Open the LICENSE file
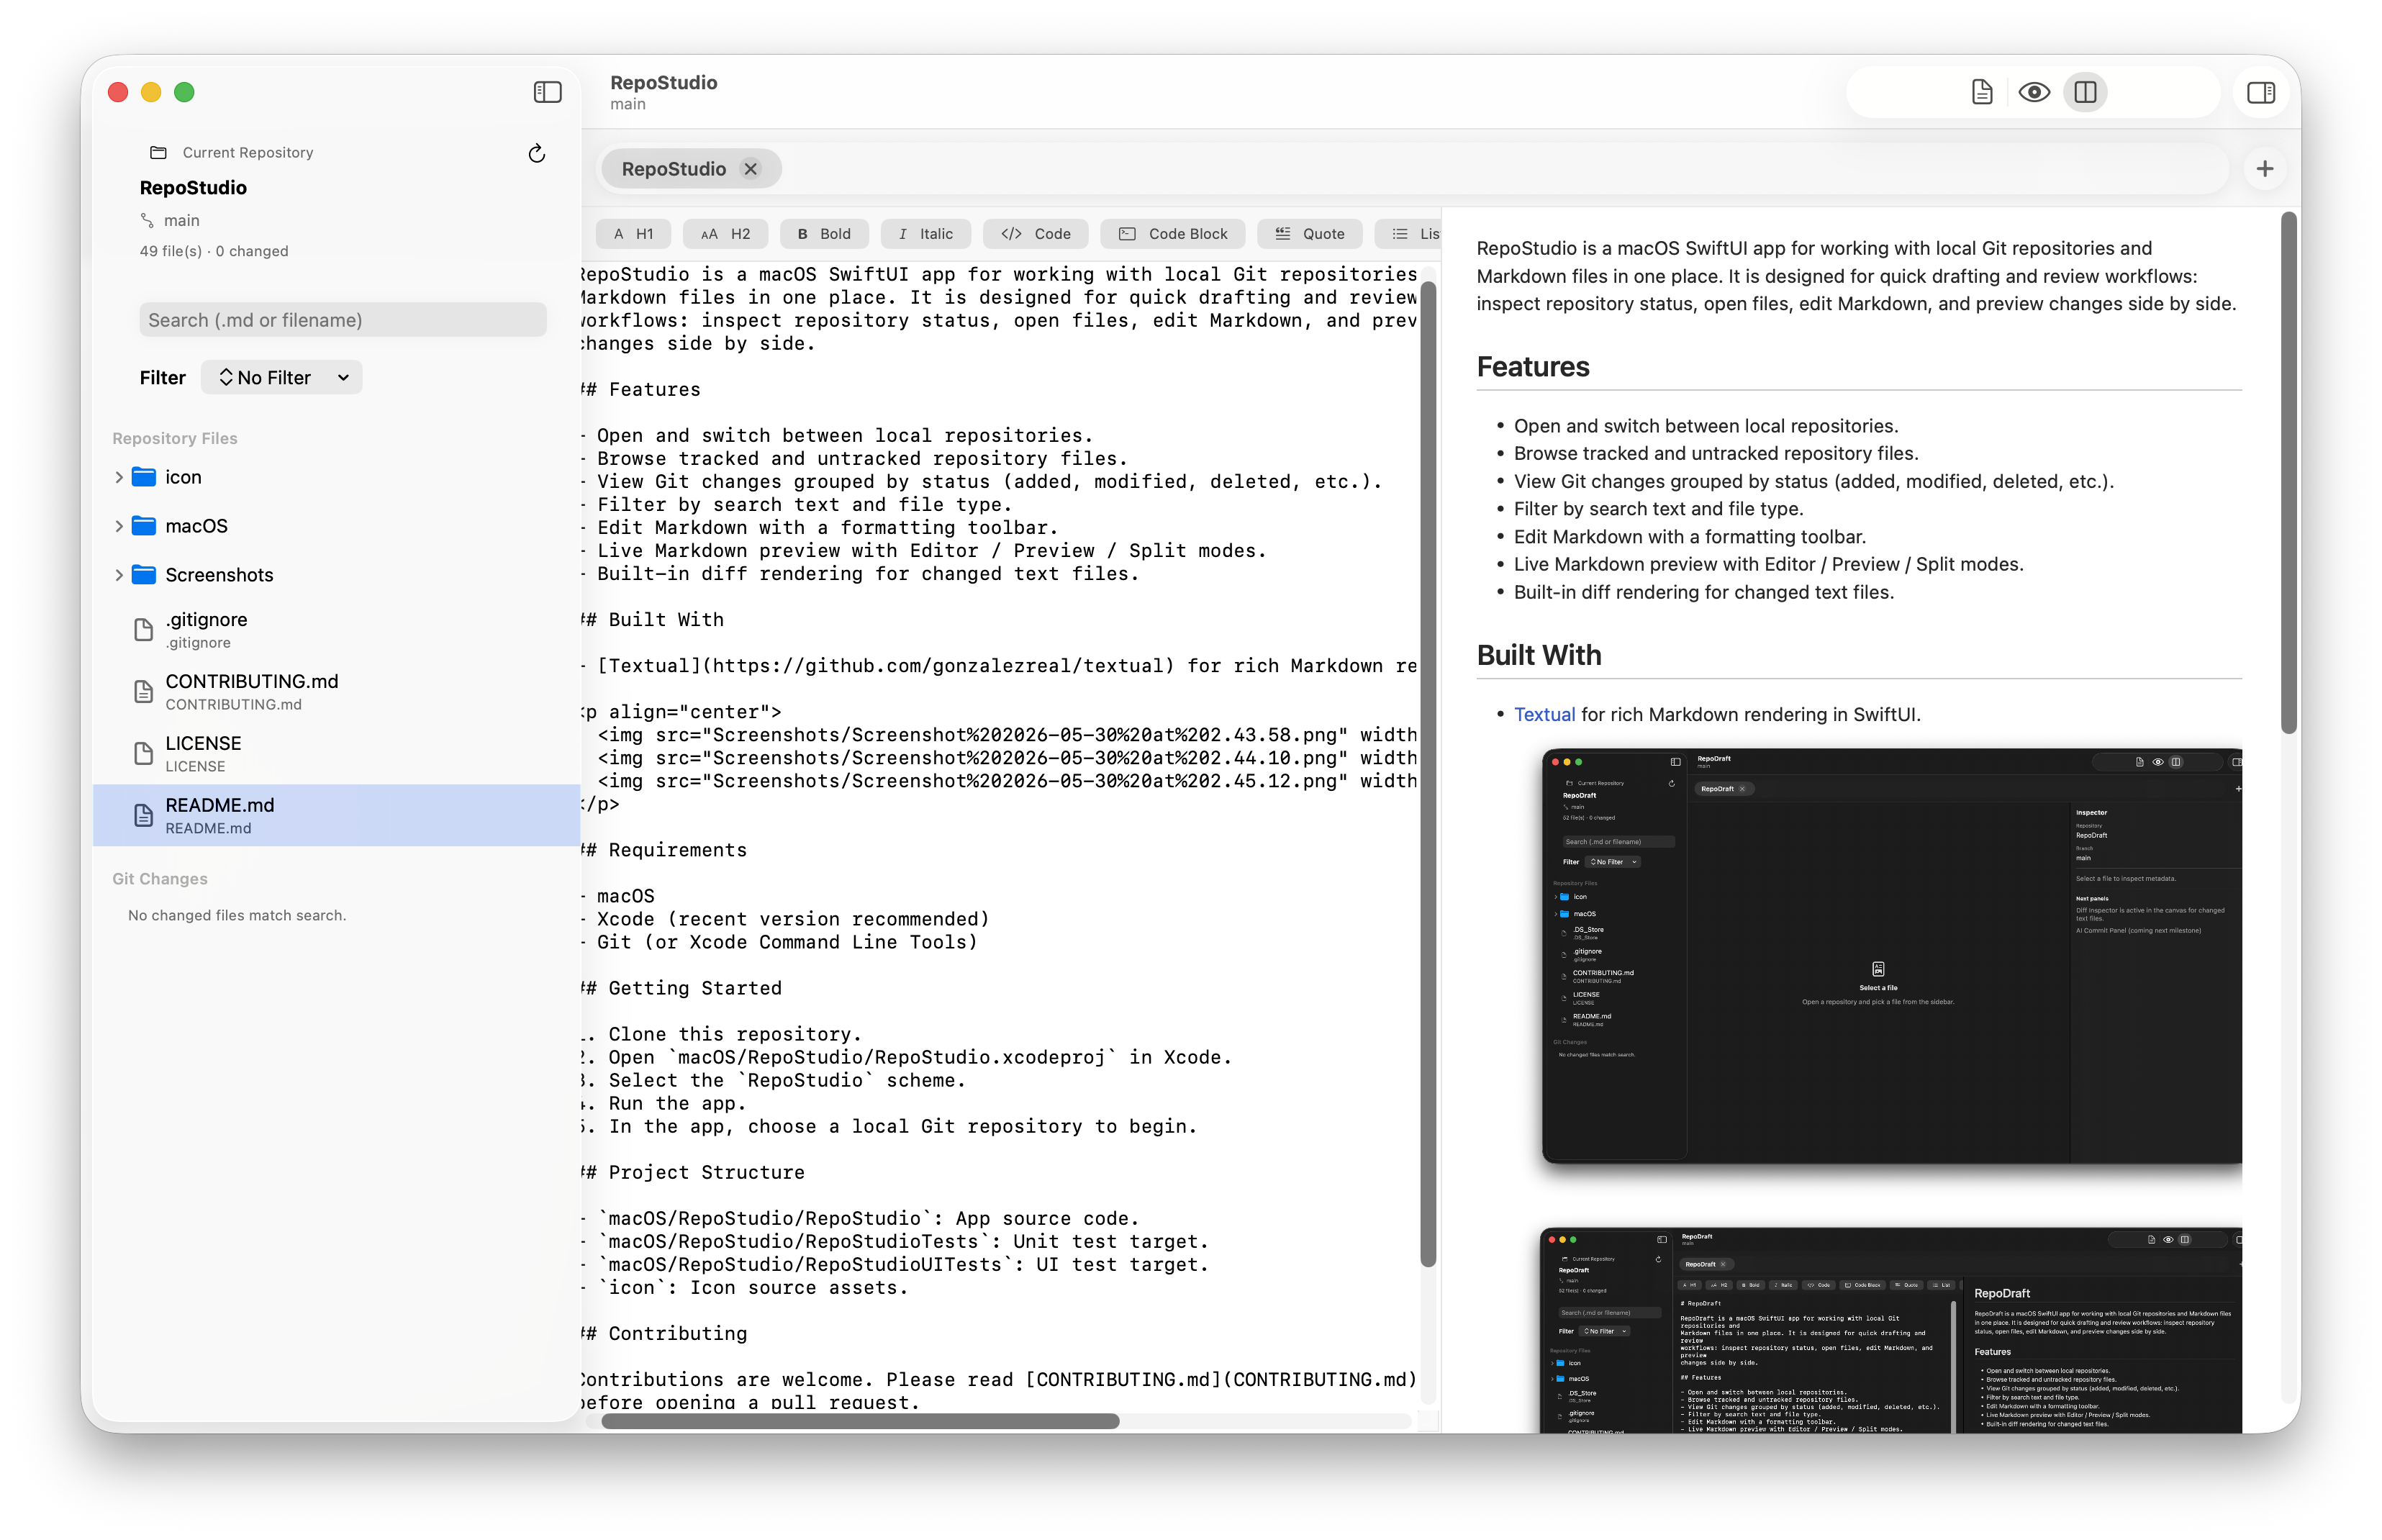Image resolution: width=2382 pixels, height=1540 pixels. pyautogui.click(x=337, y=754)
